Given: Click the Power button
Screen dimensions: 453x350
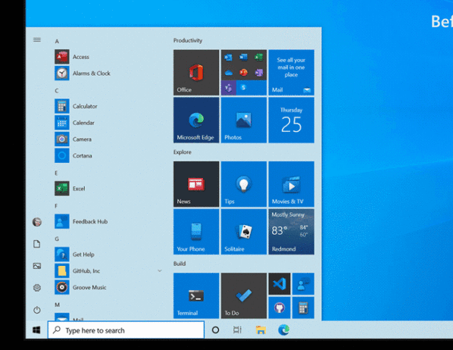Looking at the screenshot, I should tap(36, 310).
